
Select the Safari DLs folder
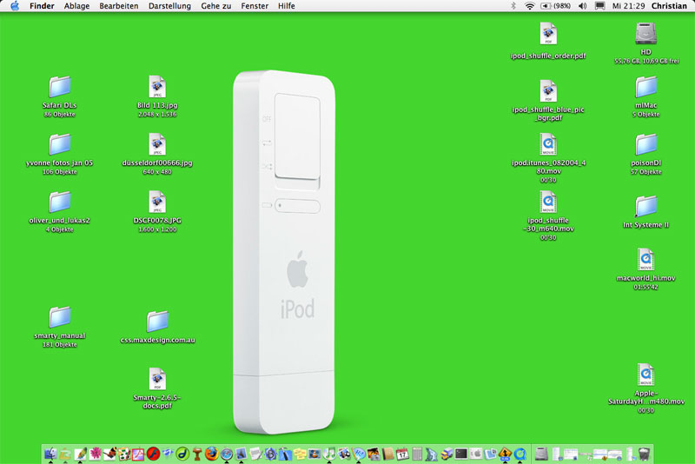[60, 87]
